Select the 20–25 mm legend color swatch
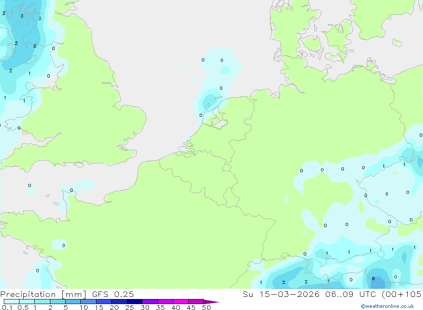Viewport: 423px width, 310px height. coord(119,302)
